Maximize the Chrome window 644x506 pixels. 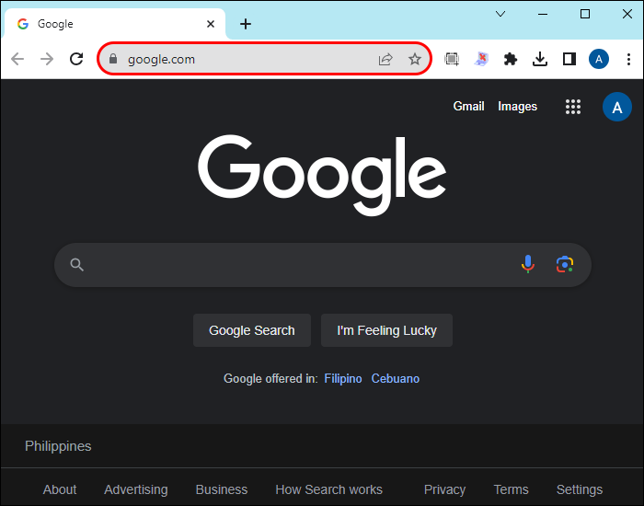[585, 14]
